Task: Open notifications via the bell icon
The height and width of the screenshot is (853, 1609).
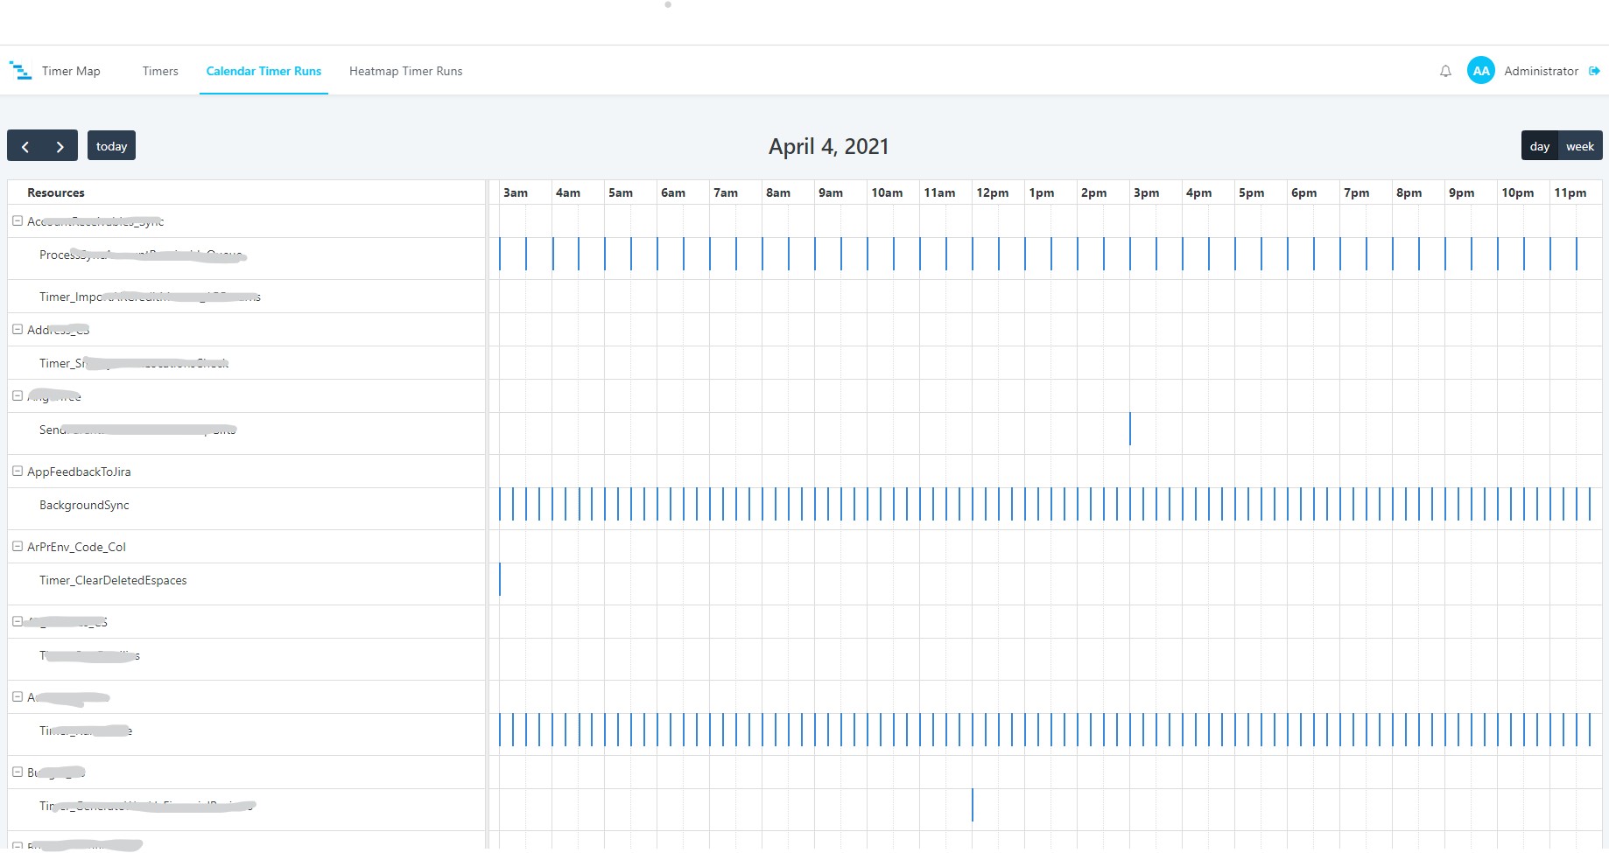Action: [1444, 71]
